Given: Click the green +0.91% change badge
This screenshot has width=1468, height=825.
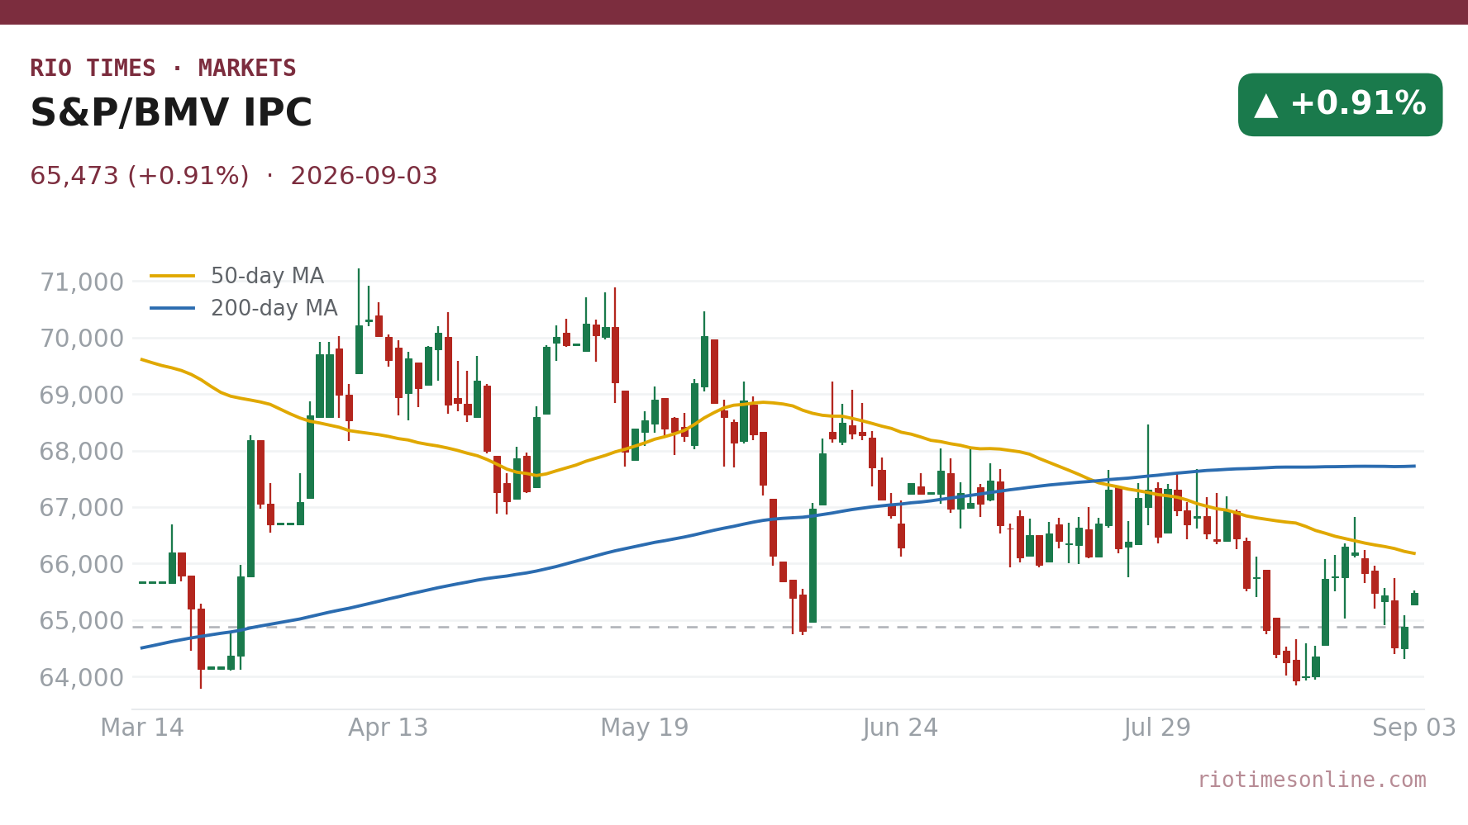Looking at the screenshot, I should coord(1340,105).
